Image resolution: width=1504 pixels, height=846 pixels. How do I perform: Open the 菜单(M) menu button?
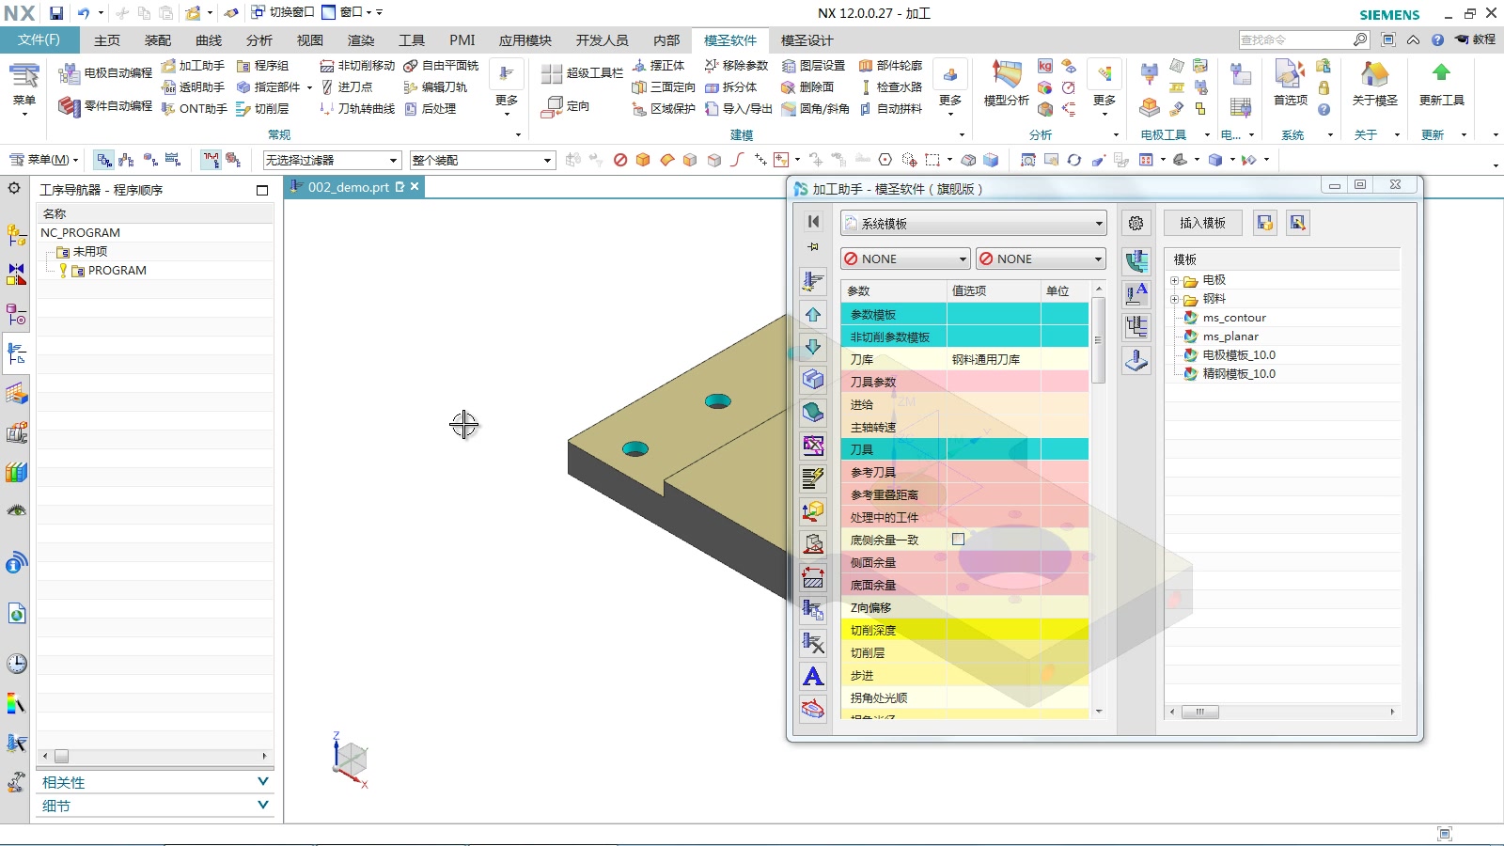point(44,160)
